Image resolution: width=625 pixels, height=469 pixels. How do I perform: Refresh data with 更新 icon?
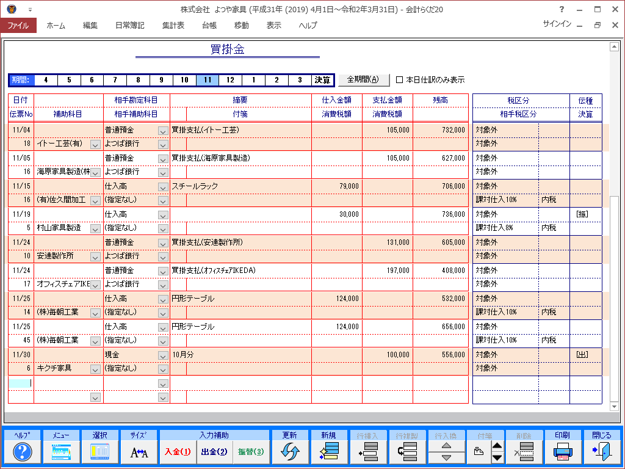click(x=290, y=452)
